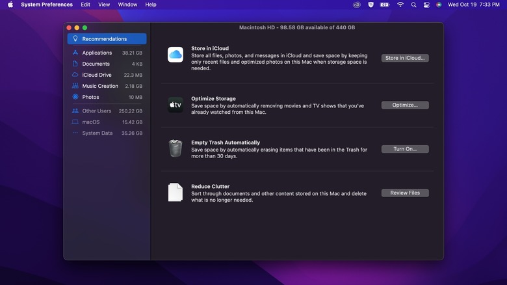This screenshot has height=285, width=507.
Task: Turn on Empty Trash Automatically
Action: [404, 149]
